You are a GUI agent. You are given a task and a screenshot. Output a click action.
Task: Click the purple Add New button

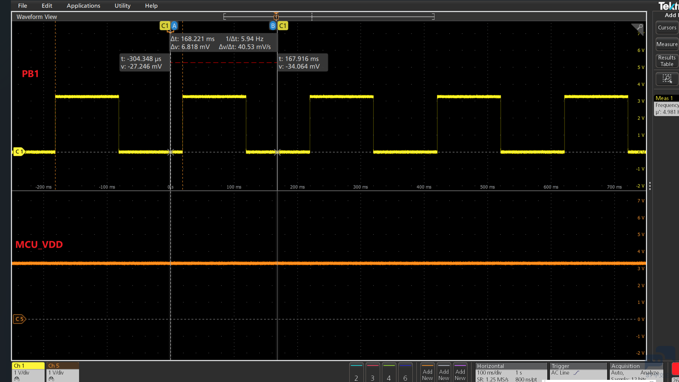click(x=460, y=373)
